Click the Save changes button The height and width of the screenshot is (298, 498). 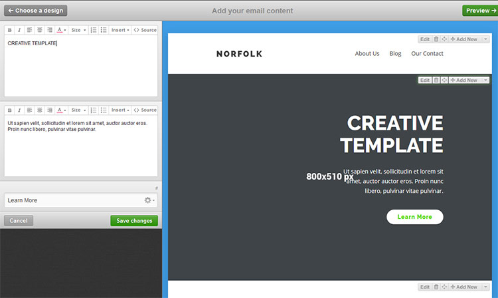click(134, 221)
